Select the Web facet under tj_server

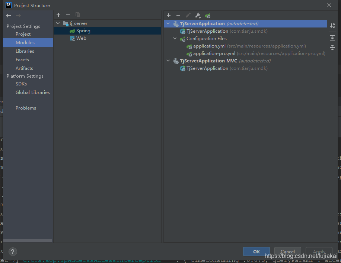[81, 38]
